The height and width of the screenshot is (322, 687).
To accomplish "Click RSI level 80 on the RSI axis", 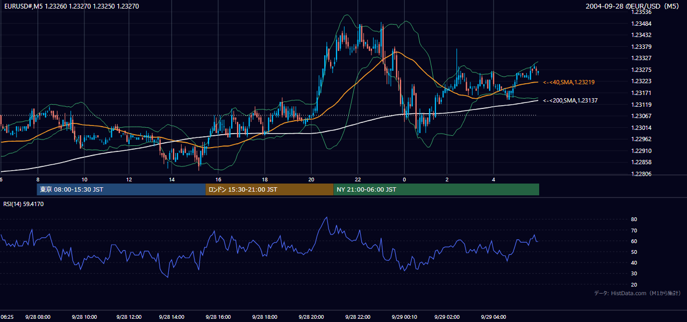I will click(634, 219).
